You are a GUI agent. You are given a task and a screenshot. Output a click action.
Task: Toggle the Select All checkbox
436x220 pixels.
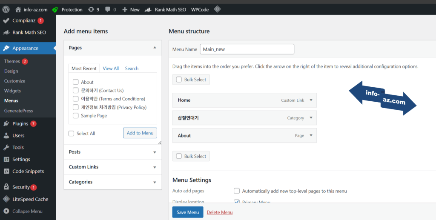[x=72, y=134]
